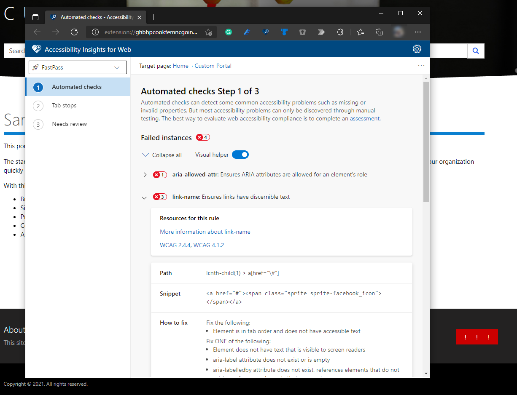Open the FastPass dropdown
Screen dimensions: 517x395
(78, 67)
